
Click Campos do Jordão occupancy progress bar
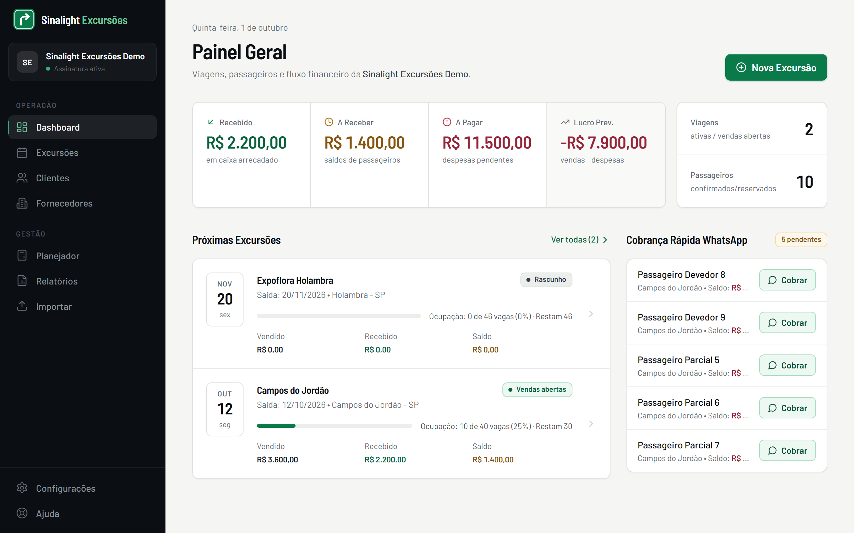[x=334, y=426]
